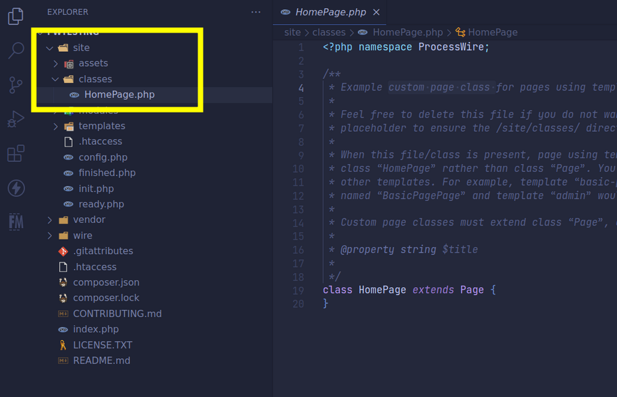Open Run and Debug view icon
Image resolution: width=617 pixels, height=397 pixels.
[16, 119]
